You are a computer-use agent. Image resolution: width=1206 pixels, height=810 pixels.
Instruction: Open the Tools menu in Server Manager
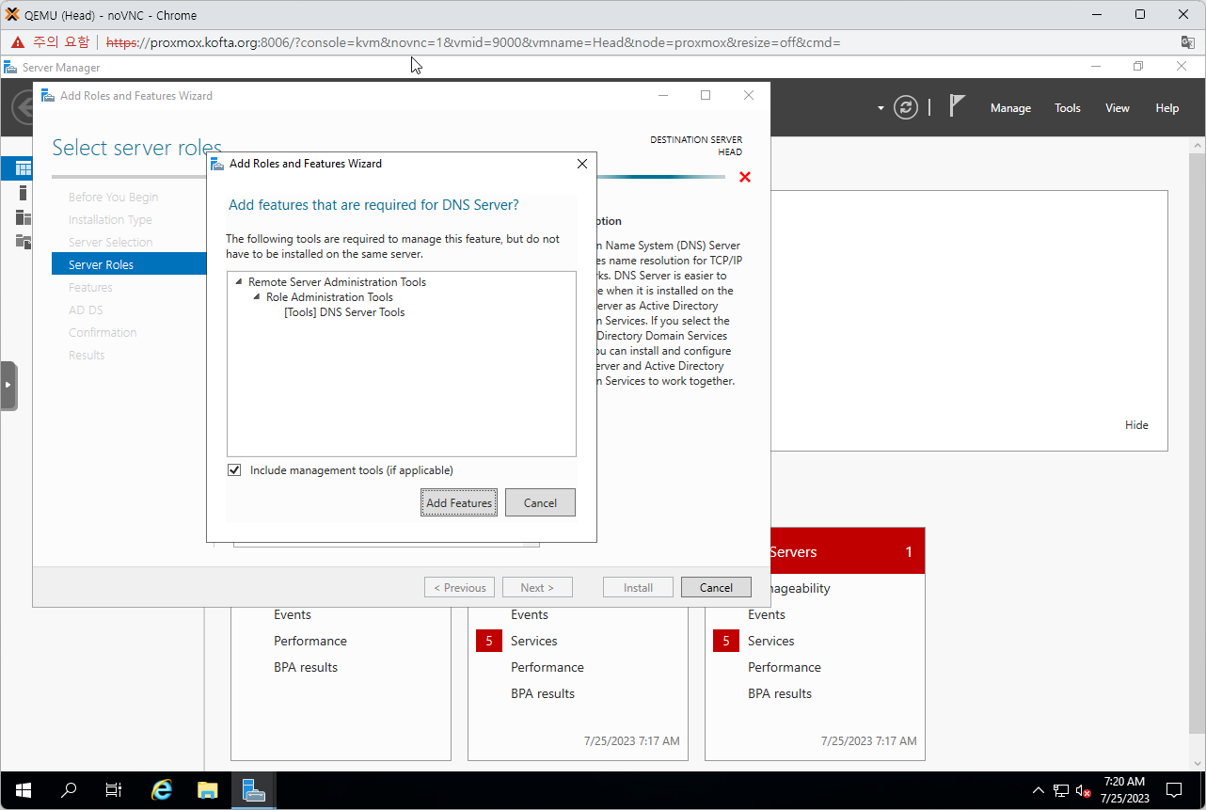pos(1067,107)
